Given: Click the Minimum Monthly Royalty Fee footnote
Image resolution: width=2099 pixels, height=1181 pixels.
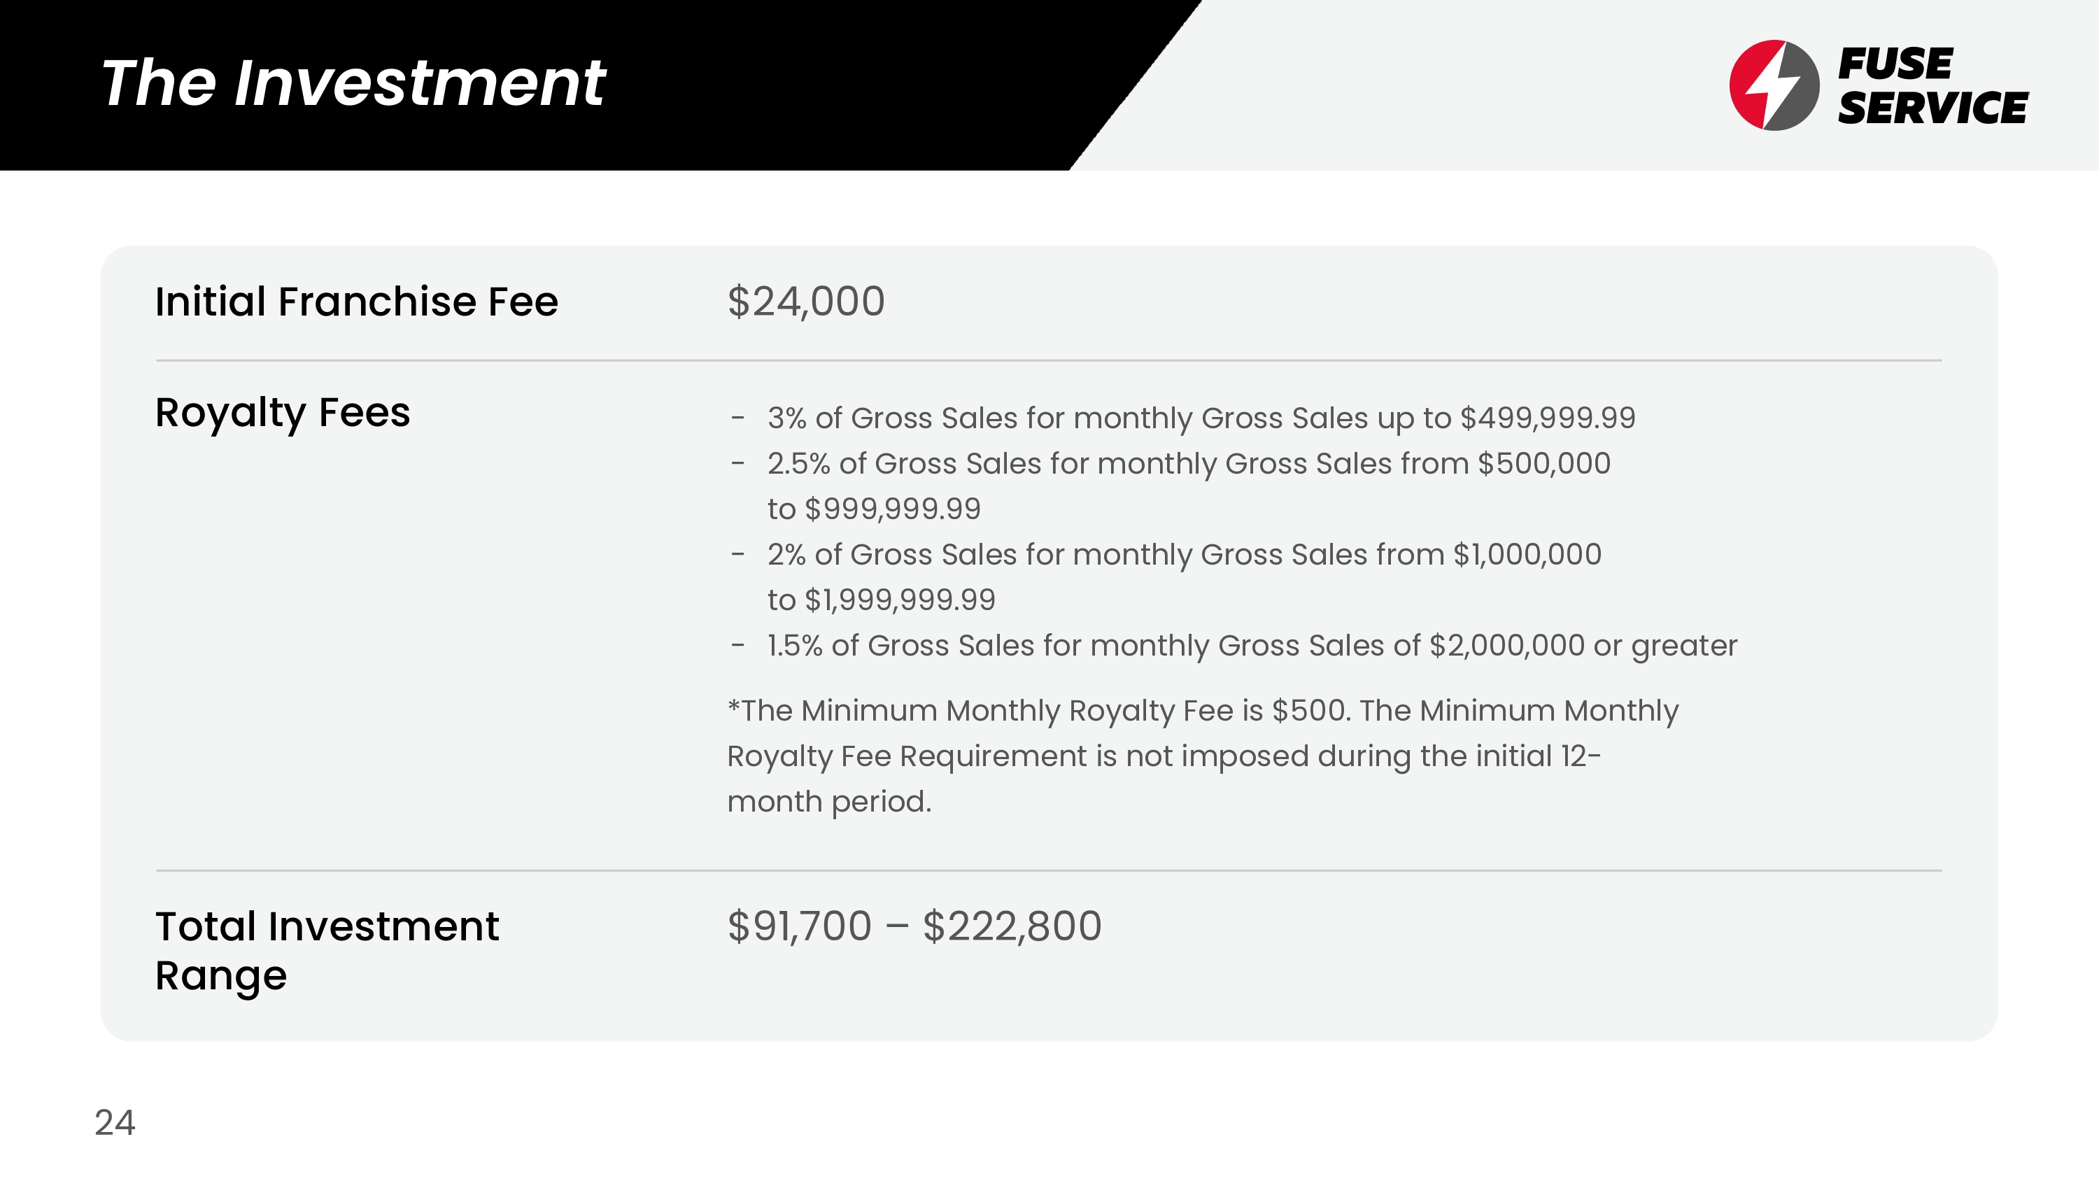Looking at the screenshot, I should [x=1202, y=712].
